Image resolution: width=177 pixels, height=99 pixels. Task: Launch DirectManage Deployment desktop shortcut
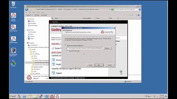13,52
